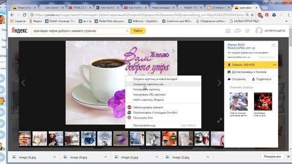Open the green beautycoffee.com.ua site link
This screenshot has height=164, width=292.
click(239, 57)
